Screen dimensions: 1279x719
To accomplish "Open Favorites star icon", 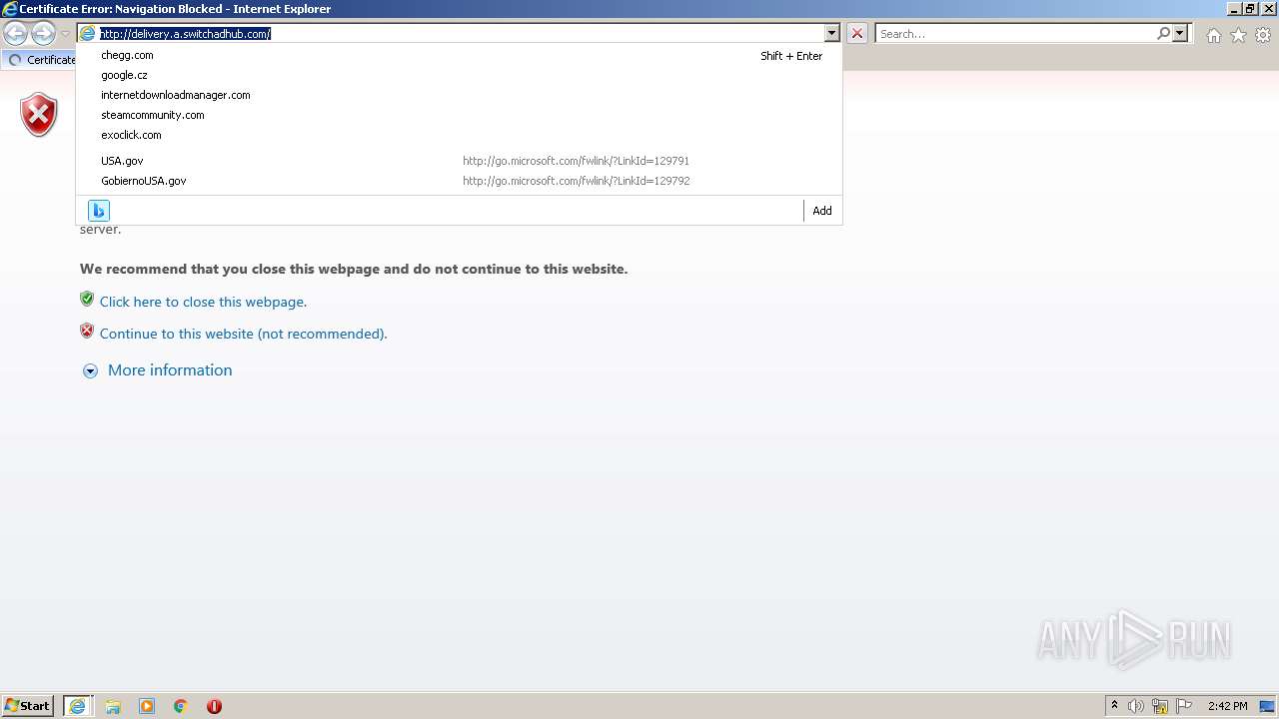I will [x=1238, y=35].
